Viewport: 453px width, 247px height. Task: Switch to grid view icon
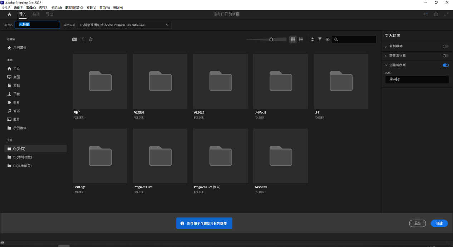pyautogui.click(x=293, y=40)
